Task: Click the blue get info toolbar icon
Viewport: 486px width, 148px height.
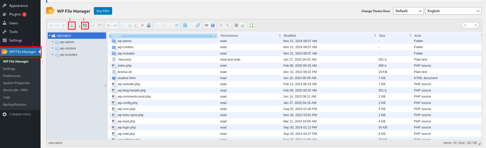Action: click(213, 25)
